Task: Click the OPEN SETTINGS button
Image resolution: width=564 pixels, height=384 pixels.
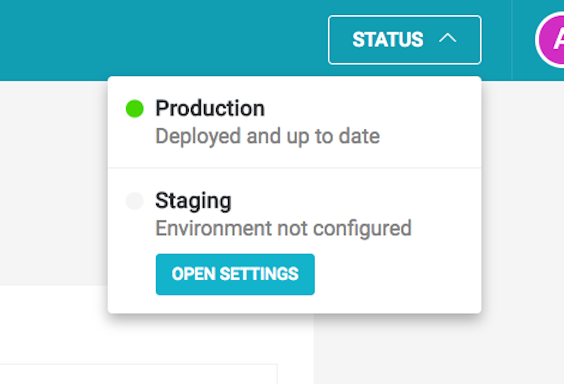Action: point(235,274)
